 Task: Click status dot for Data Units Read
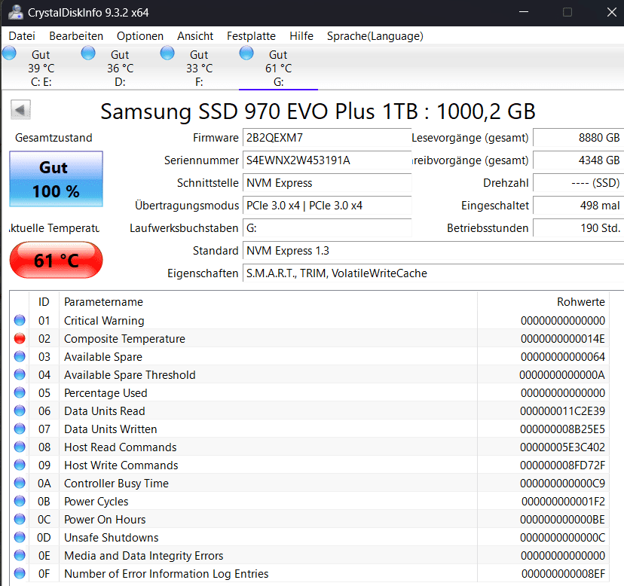pyautogui.click(x=20, y=411)
